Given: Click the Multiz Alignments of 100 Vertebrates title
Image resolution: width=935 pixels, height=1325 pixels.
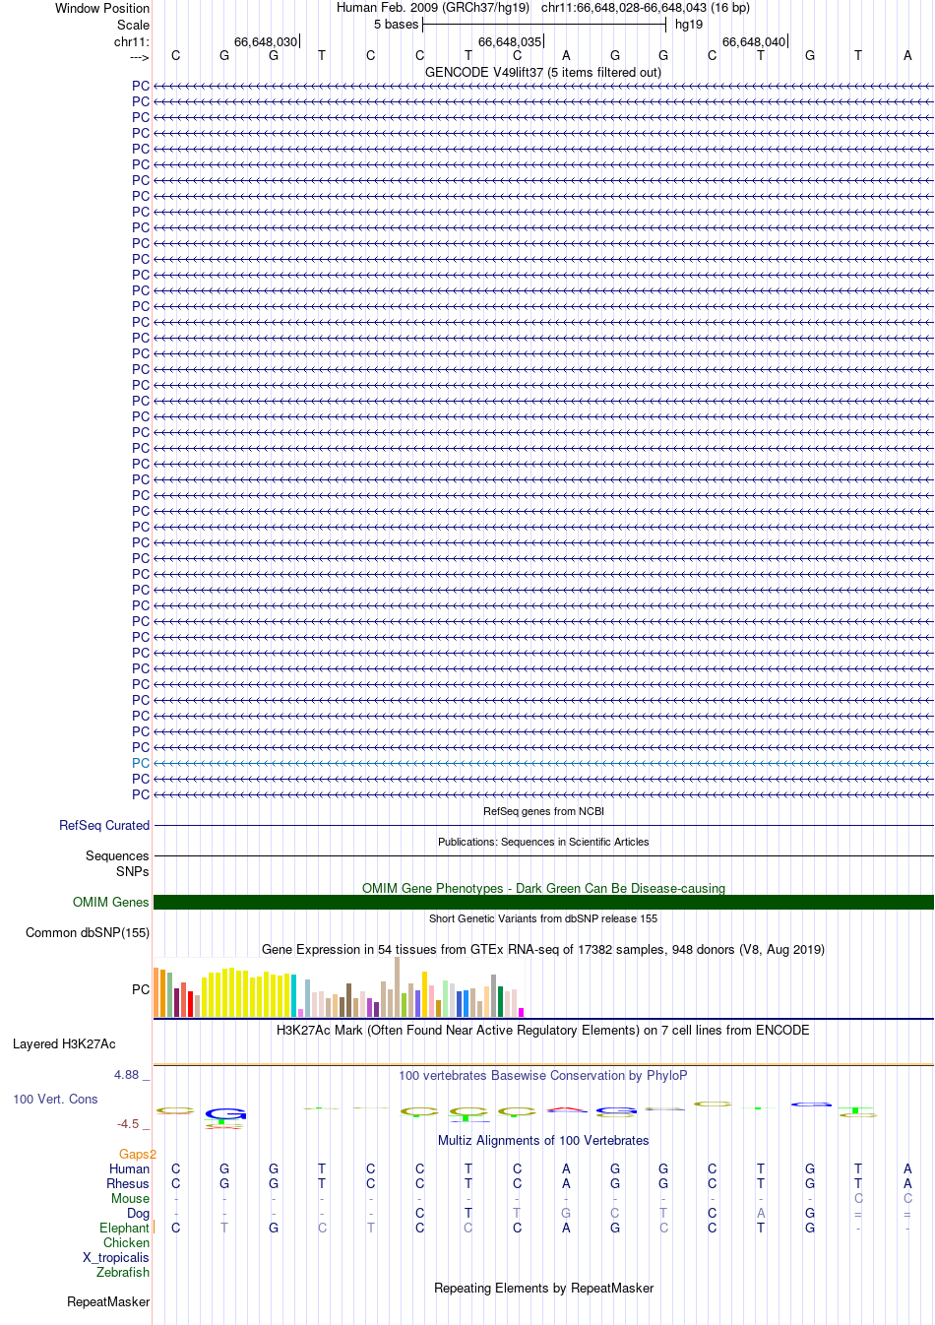Looking at the screenshot, I should (x=543, y=1140).
